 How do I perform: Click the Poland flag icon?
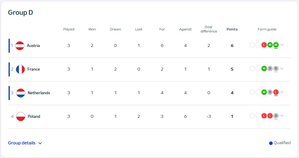click(x=21, y=117)
